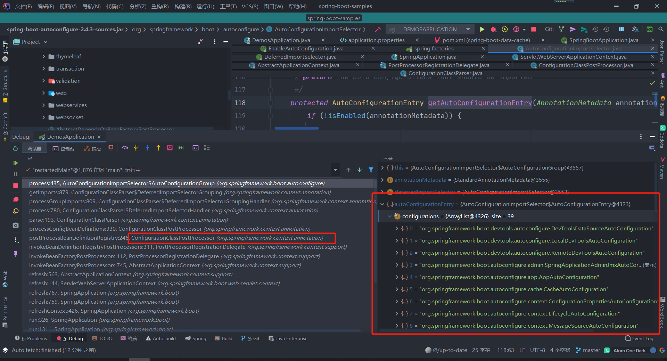The height and width of the screenshot is (361, 667).
Task: Click Git commit arrow icon
Action: click(573, 29)
